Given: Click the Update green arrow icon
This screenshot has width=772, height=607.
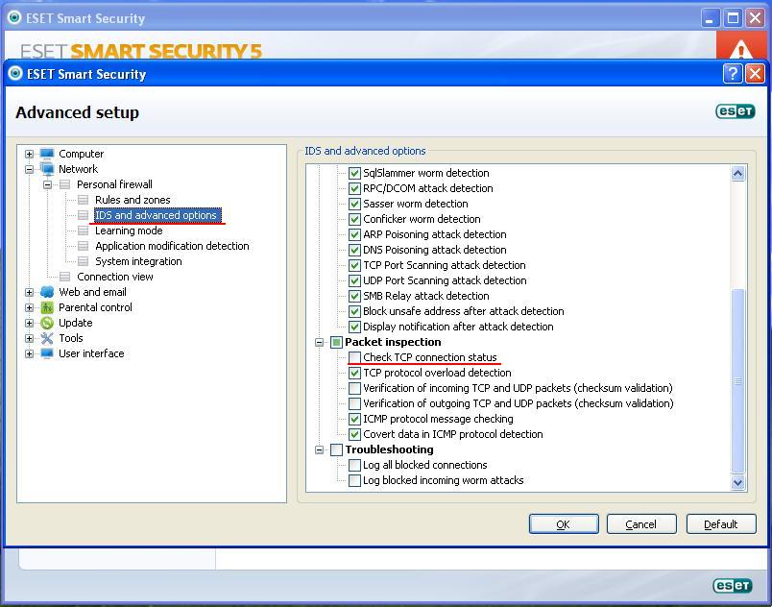Looking at the screenshot, I should (47, 323).
